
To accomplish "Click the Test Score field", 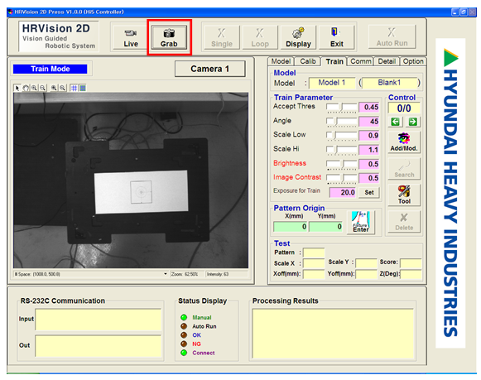I will (411, 262).
